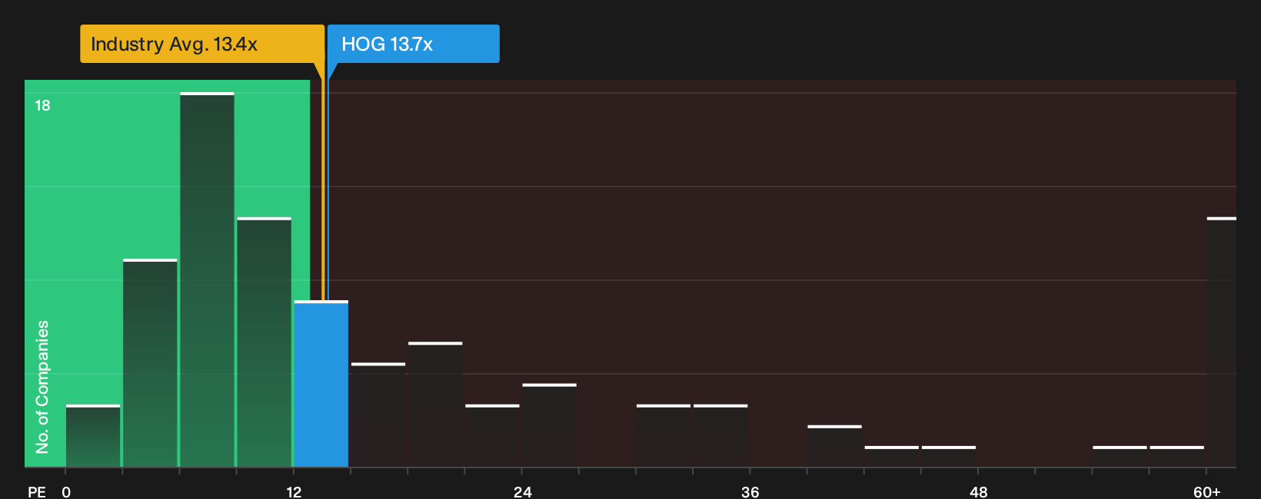Click the '24' x-axis tick label
This screenshot has height=499, width=1261.
(x=522, y=491)
